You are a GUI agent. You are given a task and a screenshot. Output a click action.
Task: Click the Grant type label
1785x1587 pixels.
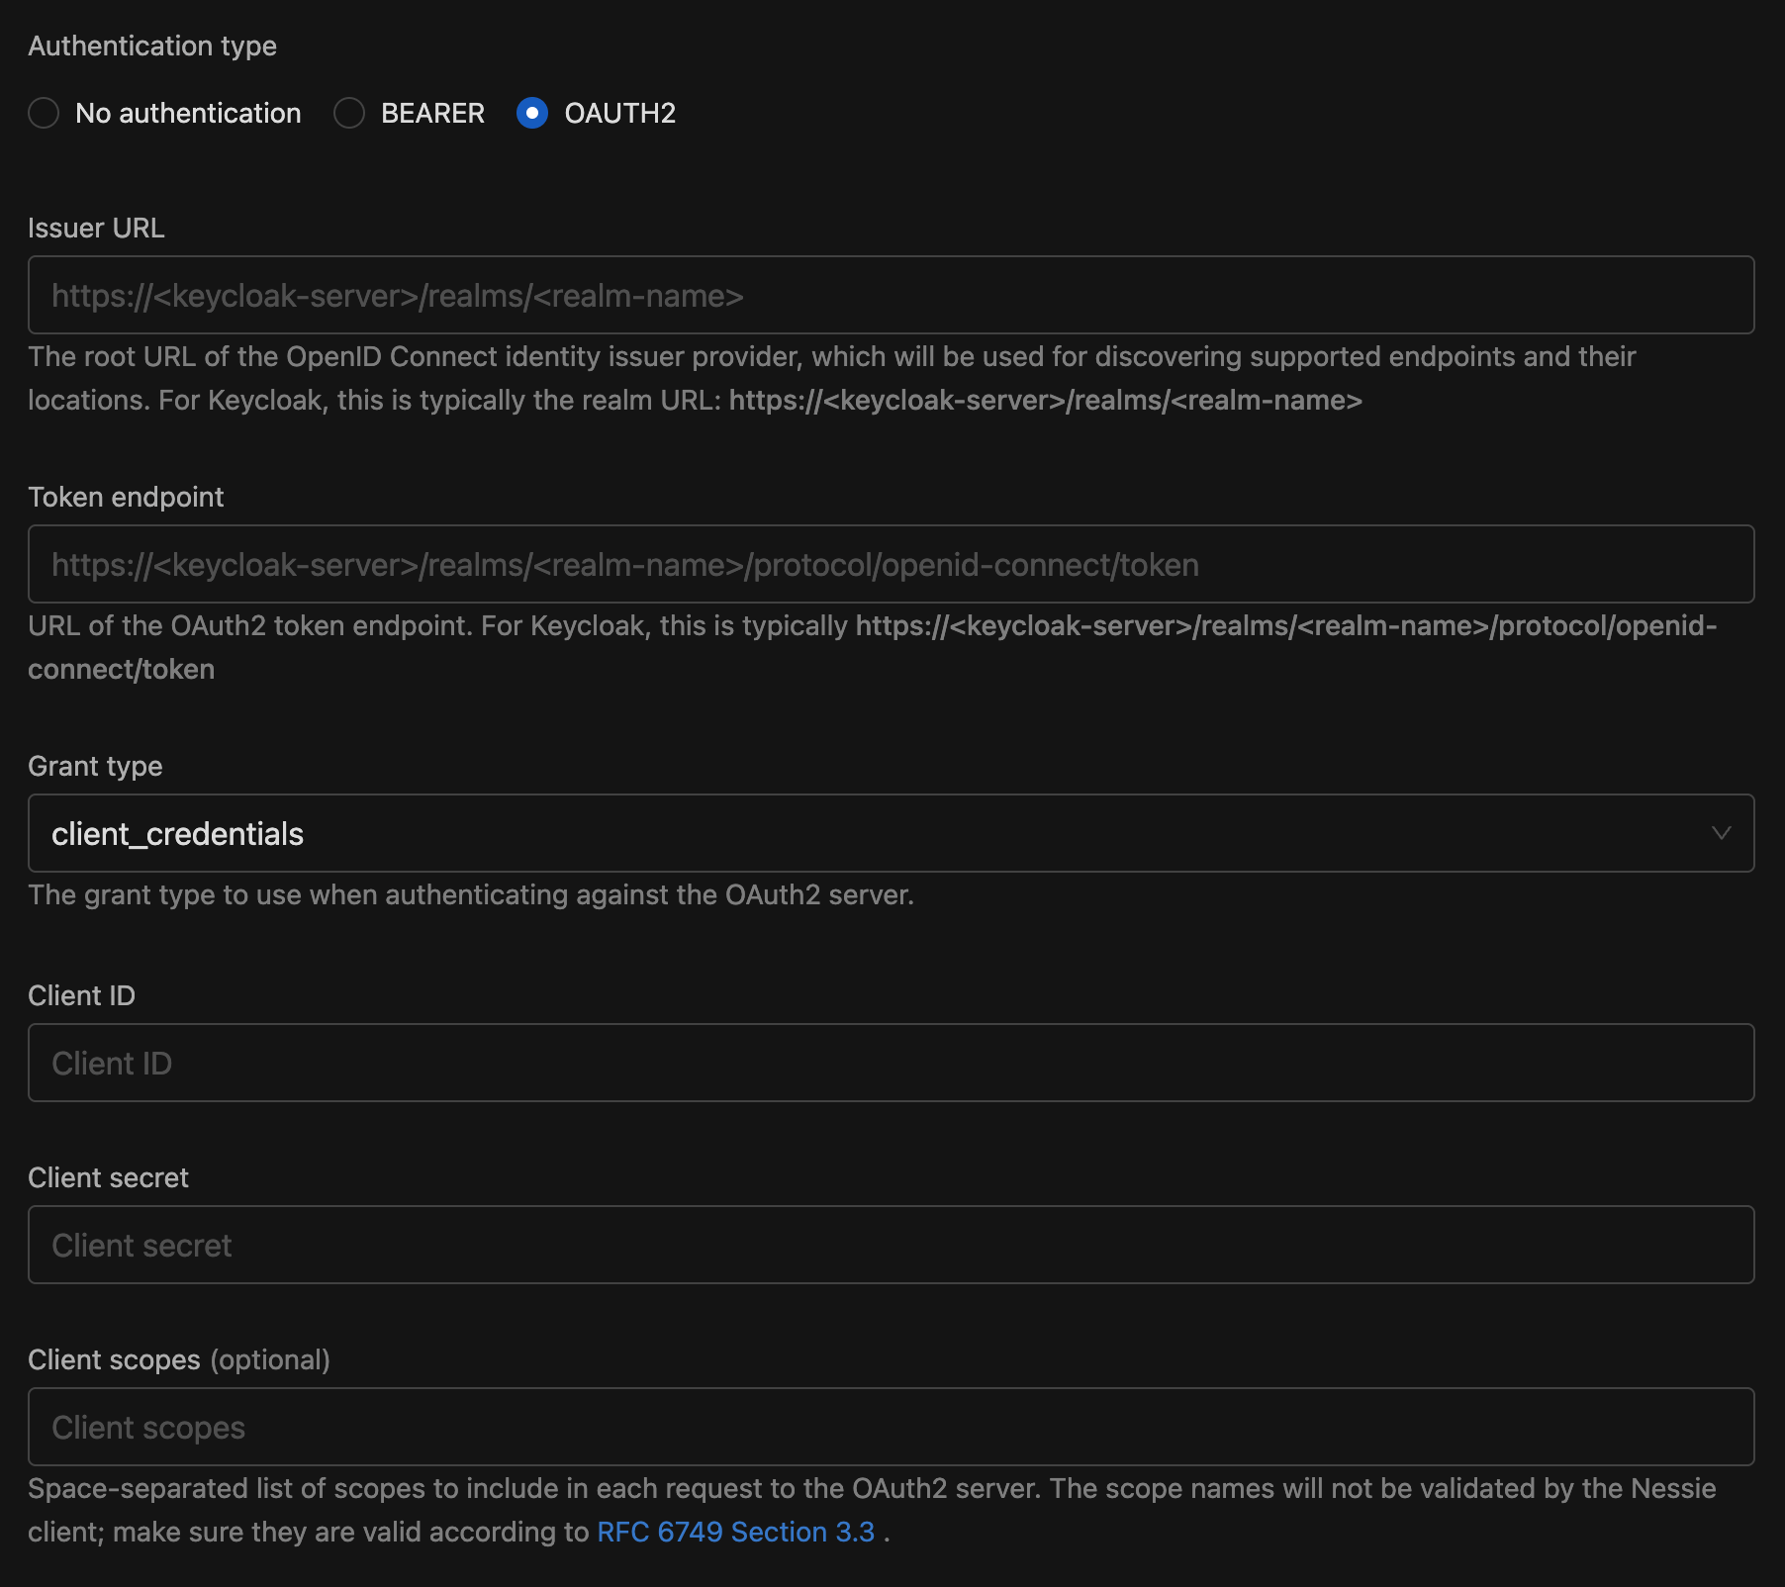[x=95, y=766]
